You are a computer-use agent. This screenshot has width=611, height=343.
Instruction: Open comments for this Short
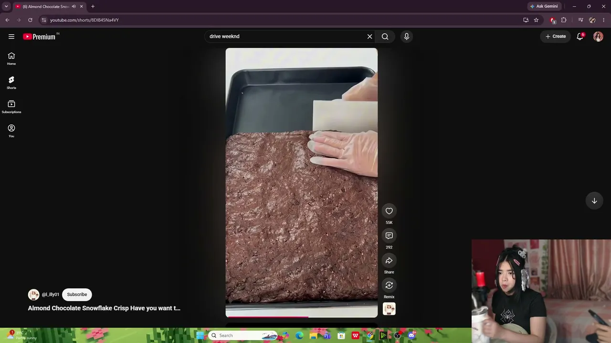(389, 236)
